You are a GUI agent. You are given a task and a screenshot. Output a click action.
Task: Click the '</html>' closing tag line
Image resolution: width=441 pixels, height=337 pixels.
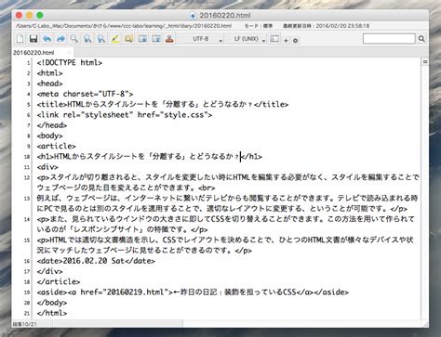coord(52,313)
